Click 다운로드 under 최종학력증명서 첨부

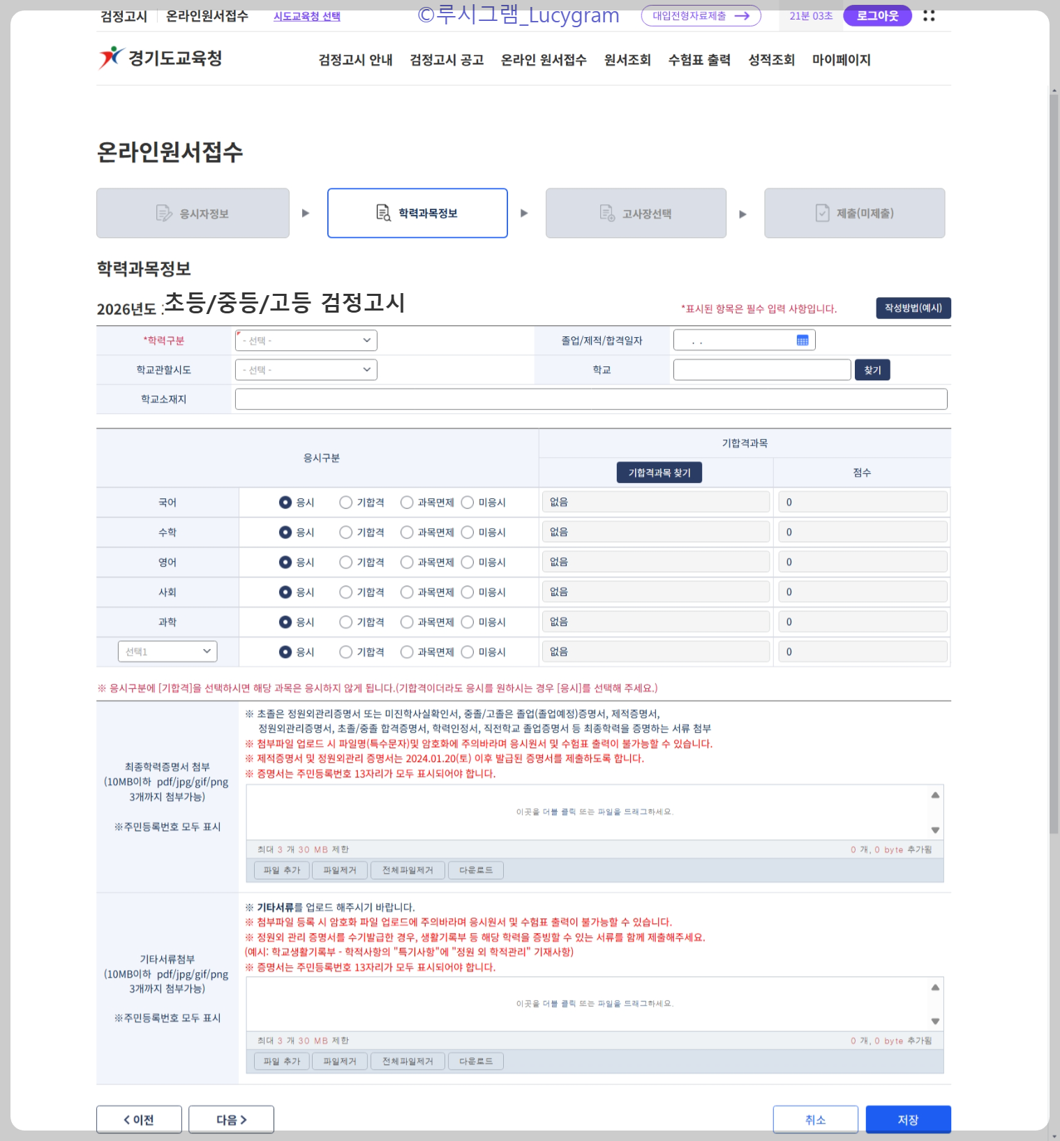tap(476, 870)
